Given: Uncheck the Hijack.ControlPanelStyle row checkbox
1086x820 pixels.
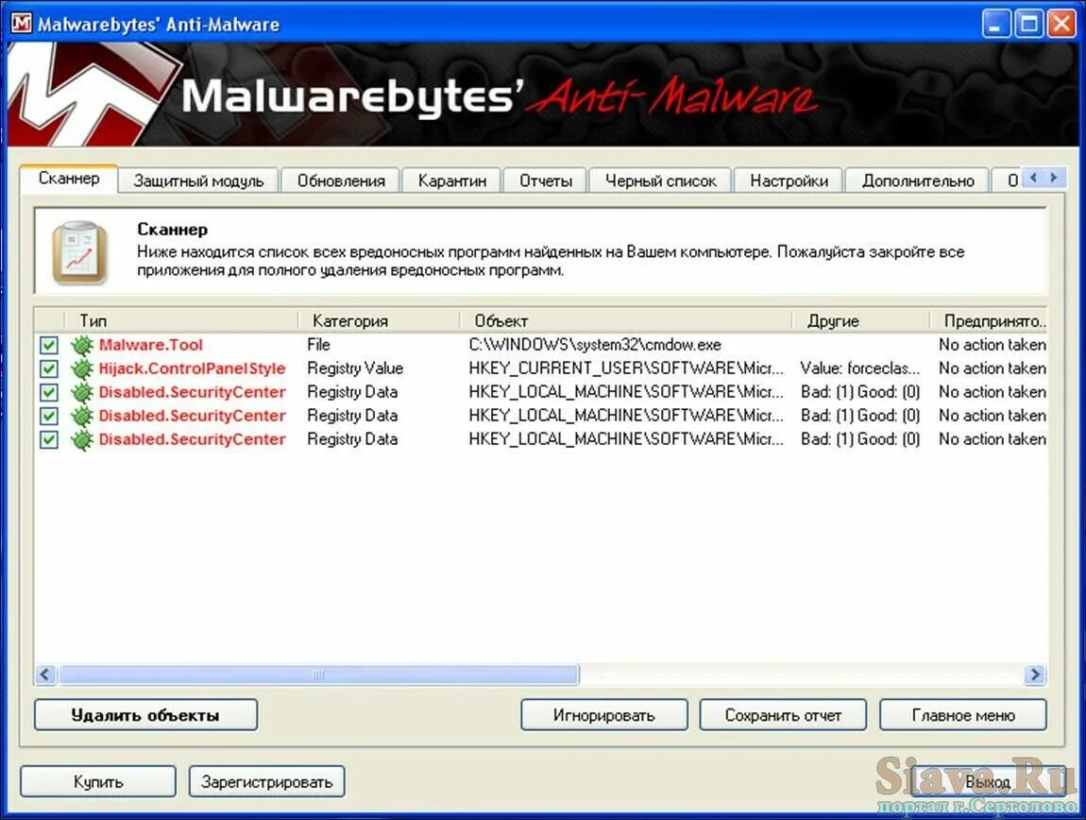Looking at the screenshot, I should pos(48,368).
